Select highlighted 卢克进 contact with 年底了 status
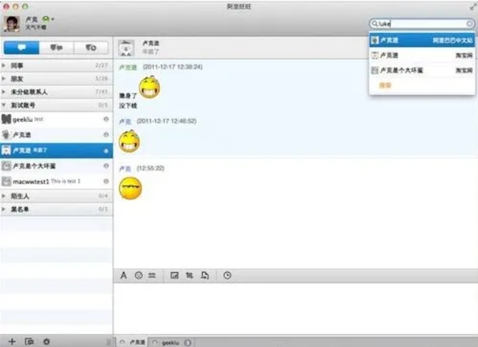The height and width of the screenshot is (347, 478). (x=56, y=150)
